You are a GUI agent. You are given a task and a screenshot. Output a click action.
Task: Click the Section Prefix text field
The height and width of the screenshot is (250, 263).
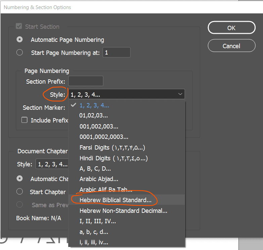click(86, 81)
